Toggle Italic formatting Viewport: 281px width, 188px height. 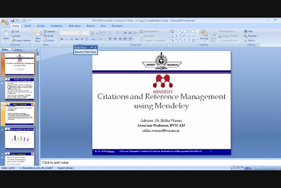67,39
